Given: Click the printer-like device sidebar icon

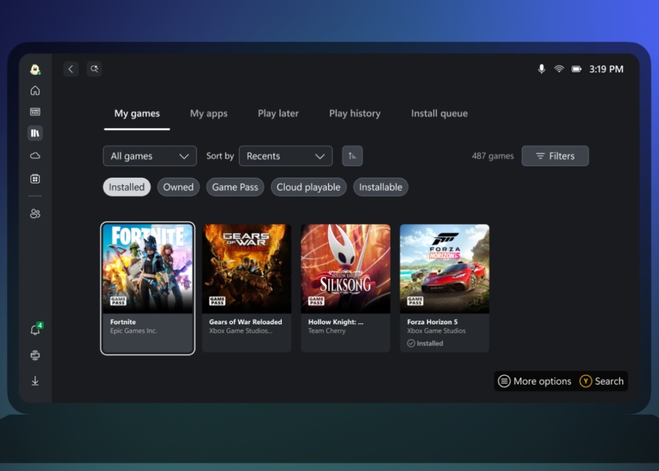Looking at the screenshot, I should pos(35,355).
